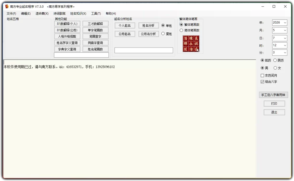This screenshot has width=294, height=181.
Task: Open the 编辑(E) menu
Action: [26, 13]
